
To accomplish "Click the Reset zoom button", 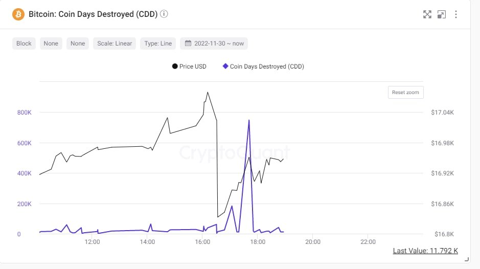I will coord(405,92).
